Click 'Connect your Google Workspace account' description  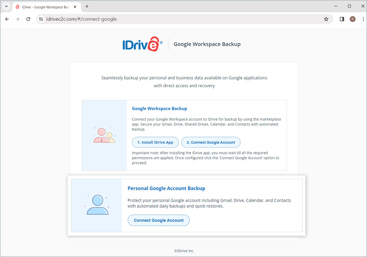pyautogui.click(x=206, y=124)
